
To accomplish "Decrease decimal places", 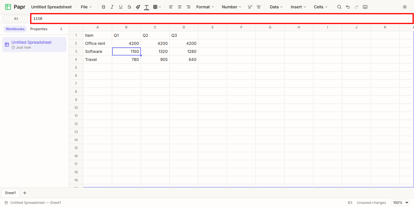I will 250,7.
